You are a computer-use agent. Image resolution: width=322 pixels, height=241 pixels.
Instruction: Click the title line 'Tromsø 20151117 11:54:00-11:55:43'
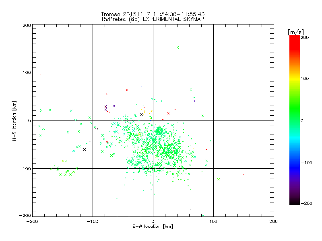[x=153, y=14]
